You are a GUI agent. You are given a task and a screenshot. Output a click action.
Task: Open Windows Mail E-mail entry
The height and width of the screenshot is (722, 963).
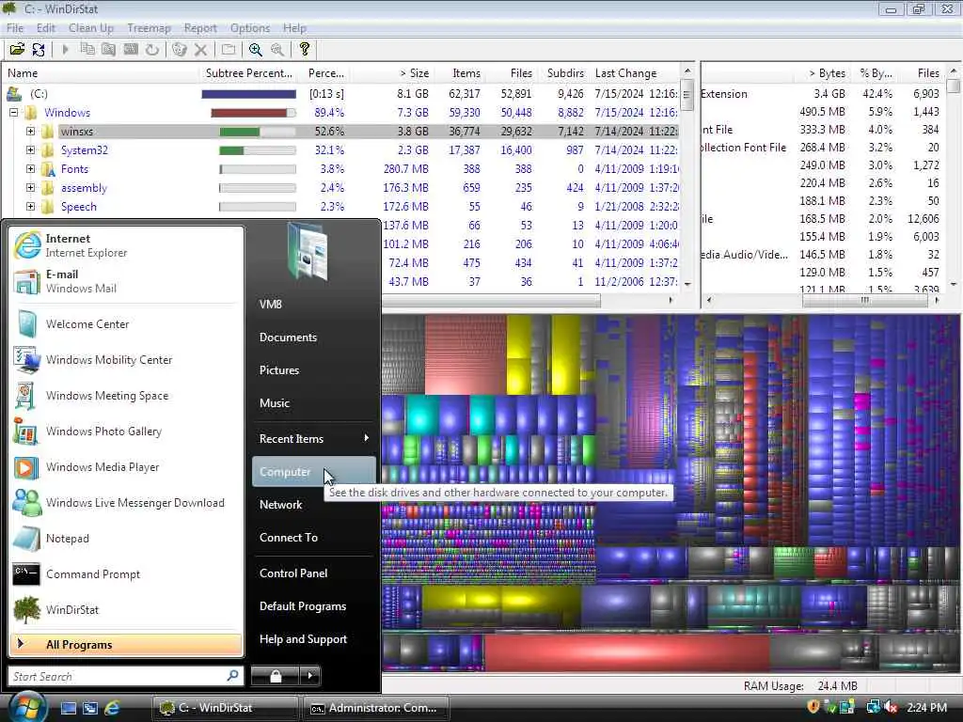pos(126,281)
